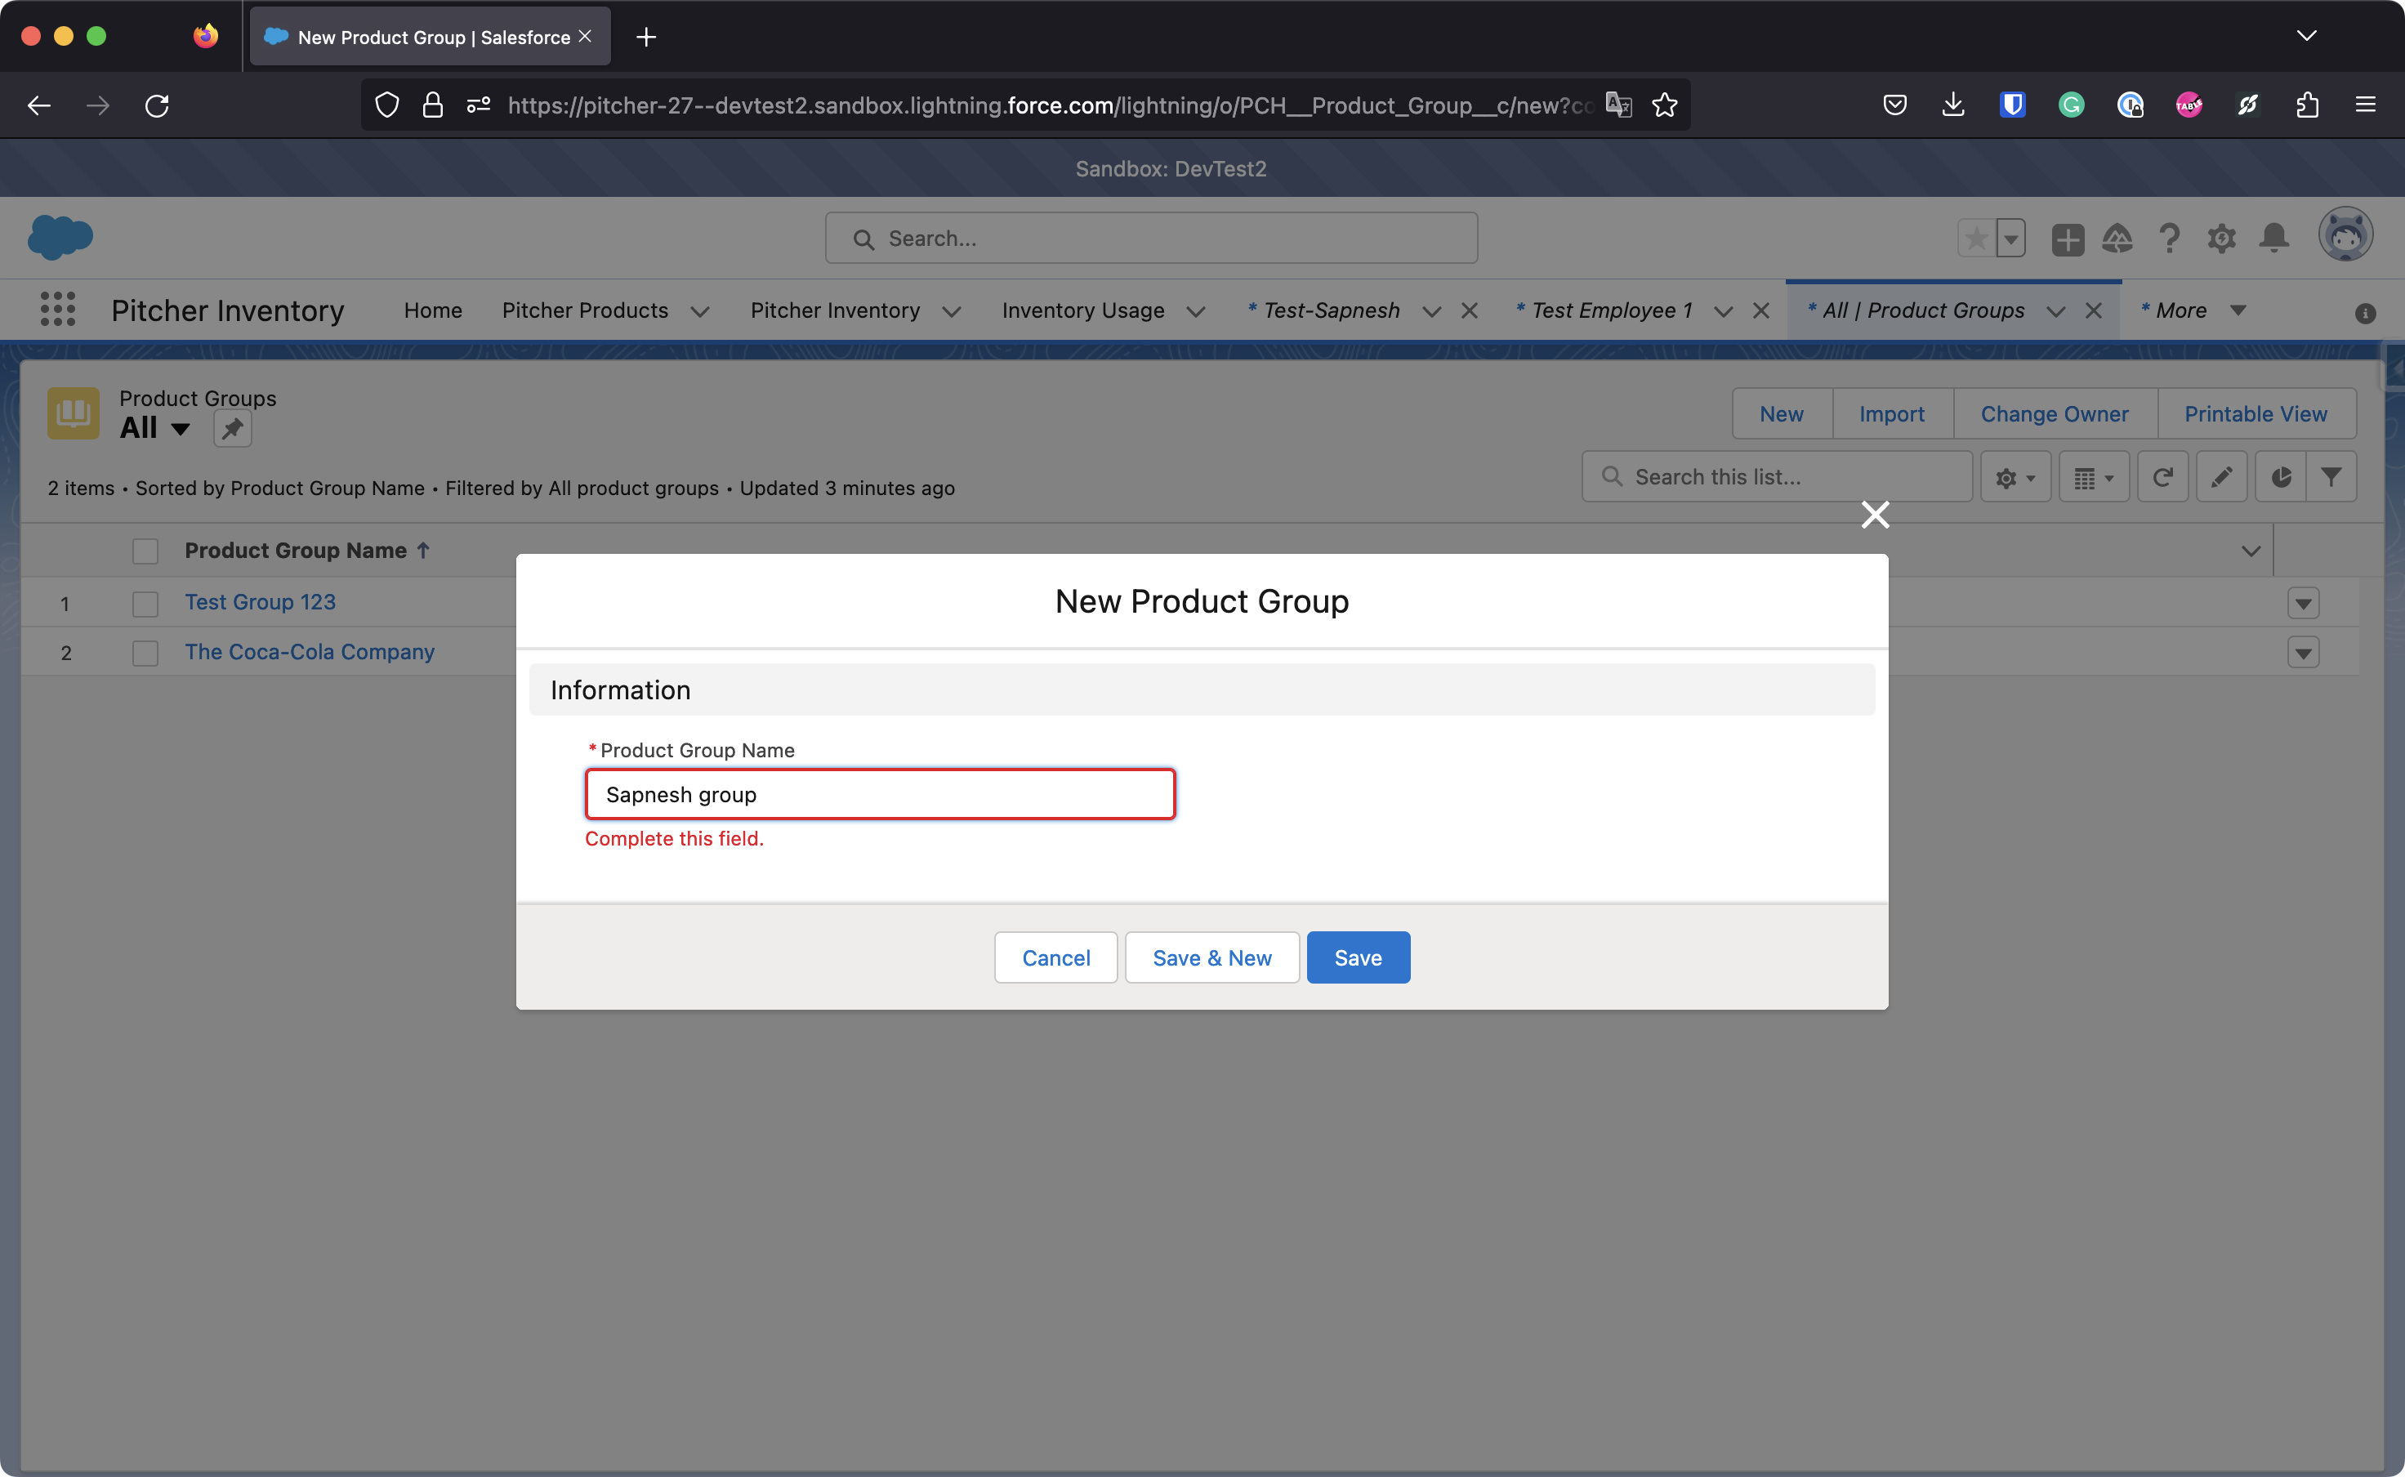Pin the current list view
The width and height of the screenshot is (2405, 1477).
click(x=233, y=429)
